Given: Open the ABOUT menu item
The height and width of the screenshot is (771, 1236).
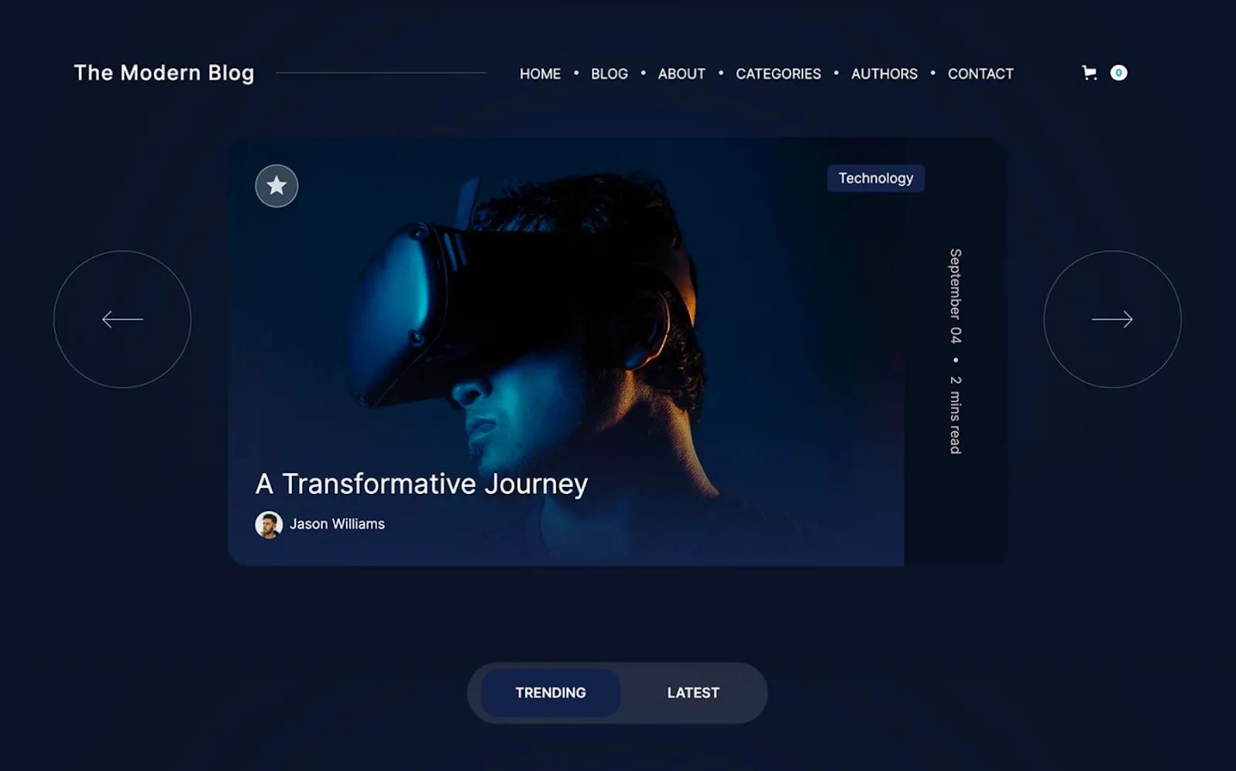Looking at the screenshot, I should click(681, 74).
